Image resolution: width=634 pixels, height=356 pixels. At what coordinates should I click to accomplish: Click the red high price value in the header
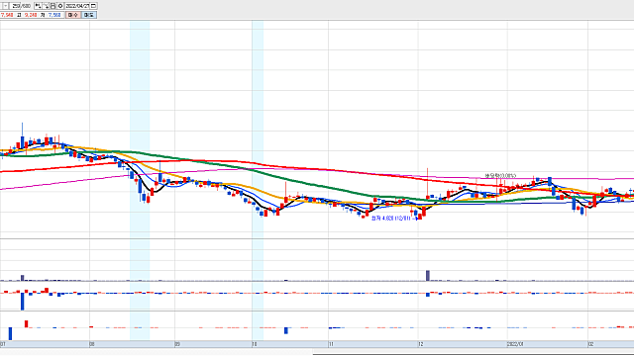point(31,15)
